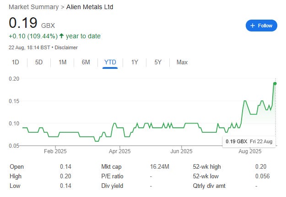Click the 0.15 y-axis label
The height and width of the screenshot is (197, 286).
[14, 101]
